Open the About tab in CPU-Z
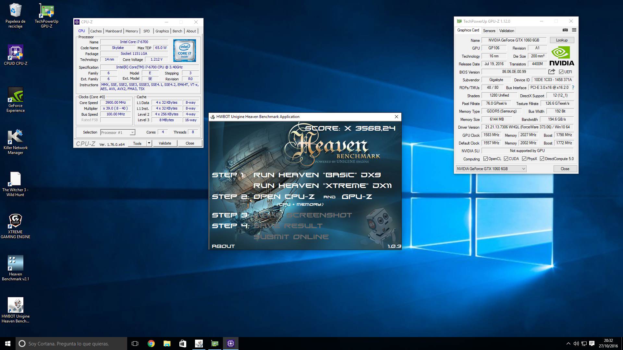The image size is (623, 350). 191,31
